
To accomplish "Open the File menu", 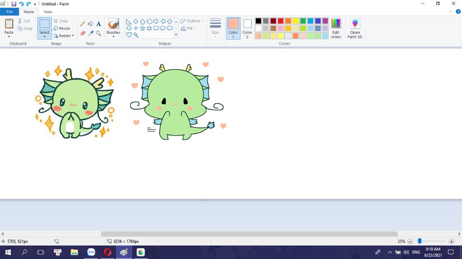I will [x=9, y=12].
